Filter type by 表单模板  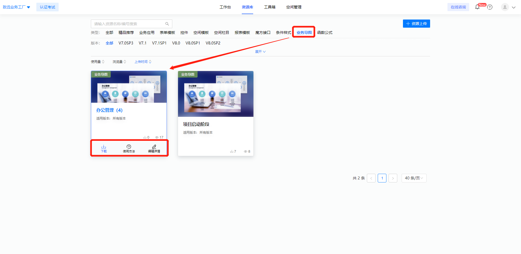point(167,33)
